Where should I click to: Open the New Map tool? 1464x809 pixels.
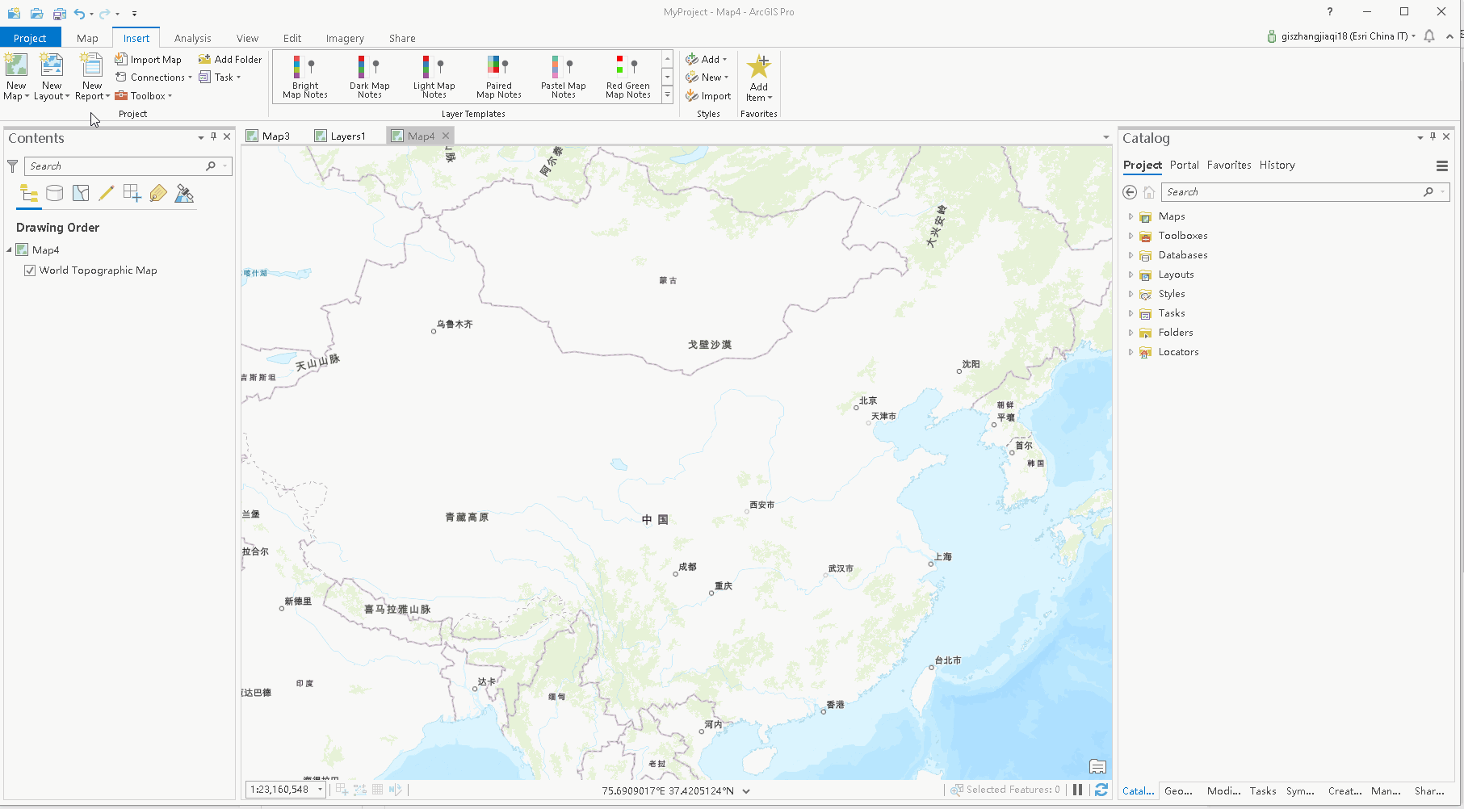click(16, 75)
